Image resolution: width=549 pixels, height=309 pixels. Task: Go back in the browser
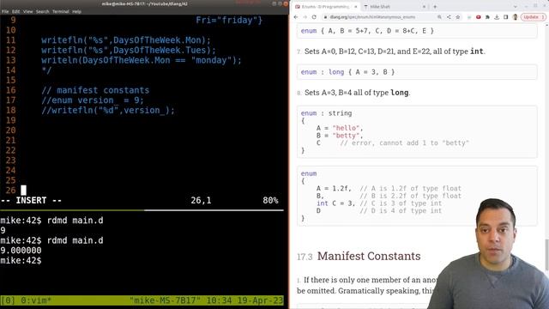(x=296, y=17)
